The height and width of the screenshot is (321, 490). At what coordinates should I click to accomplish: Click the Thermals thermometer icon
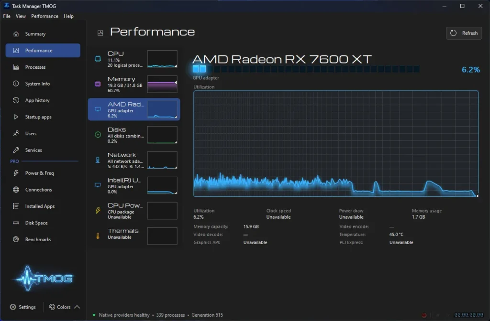(98, 236)
